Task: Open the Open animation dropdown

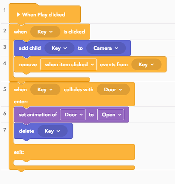Action: (x=111, y=115)
